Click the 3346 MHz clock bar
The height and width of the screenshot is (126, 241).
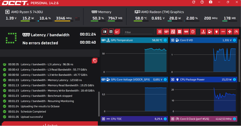tap(64, 21)
